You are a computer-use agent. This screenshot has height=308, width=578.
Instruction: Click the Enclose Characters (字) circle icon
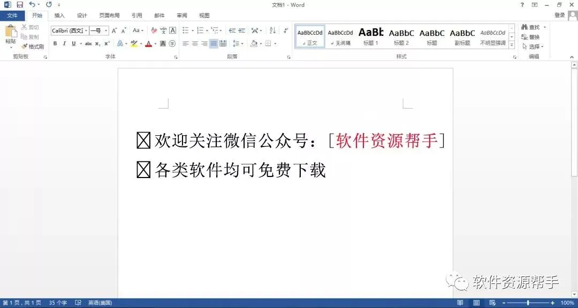pyautogui.click(x=172, y=44)
